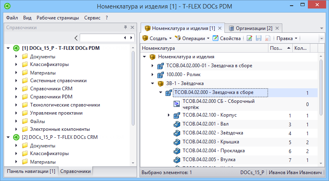
Task: Click the cancel changes toolbar icon
Action: [x=268, y=38]
